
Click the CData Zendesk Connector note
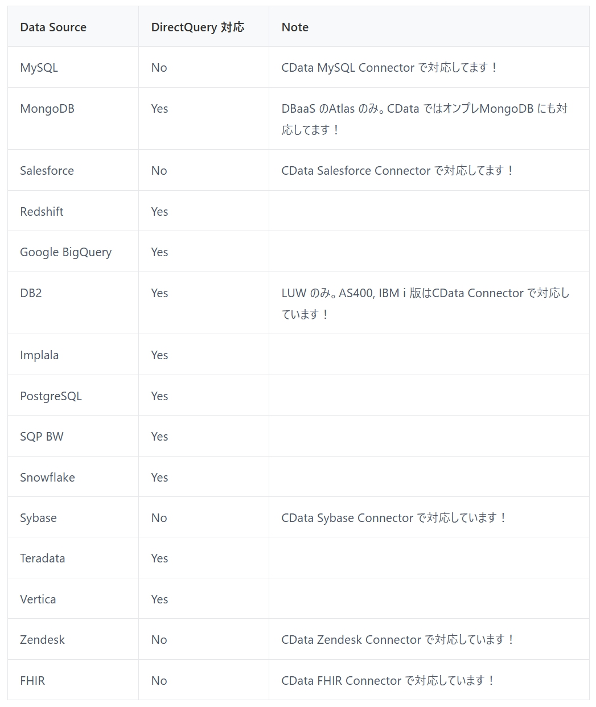[x=397, y=640]
